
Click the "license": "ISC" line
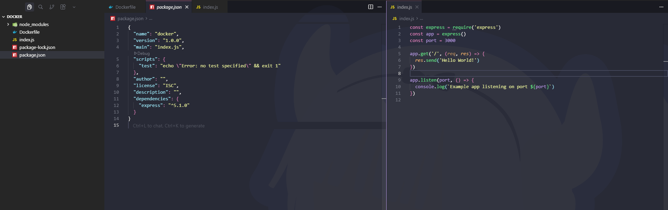point(156,86)
